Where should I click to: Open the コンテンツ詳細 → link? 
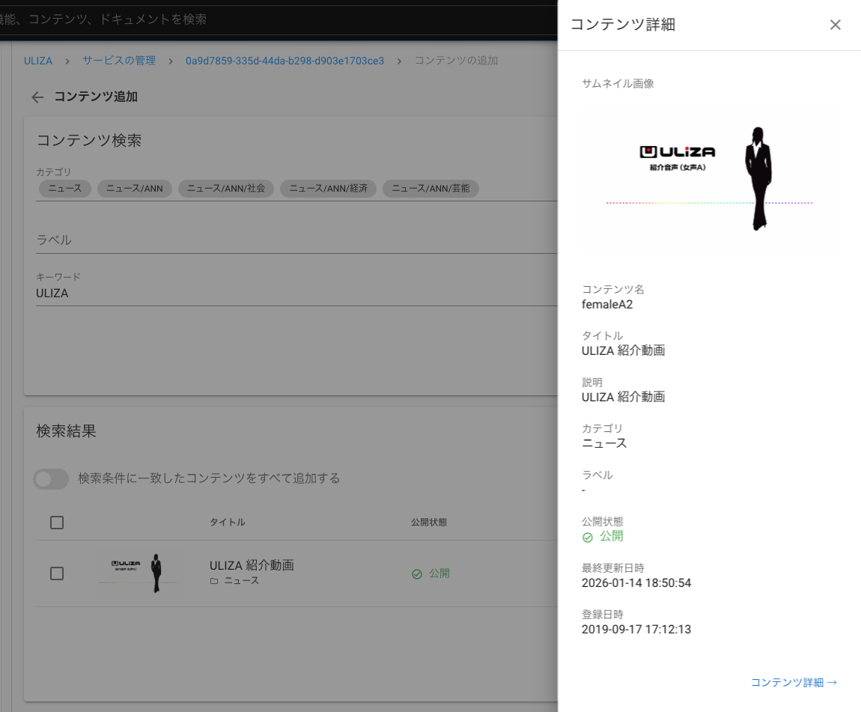(x=794, y=682)
